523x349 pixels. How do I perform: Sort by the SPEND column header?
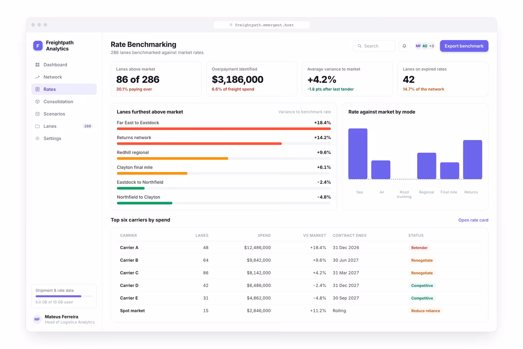pyautogui.click(x=264, y=236)
